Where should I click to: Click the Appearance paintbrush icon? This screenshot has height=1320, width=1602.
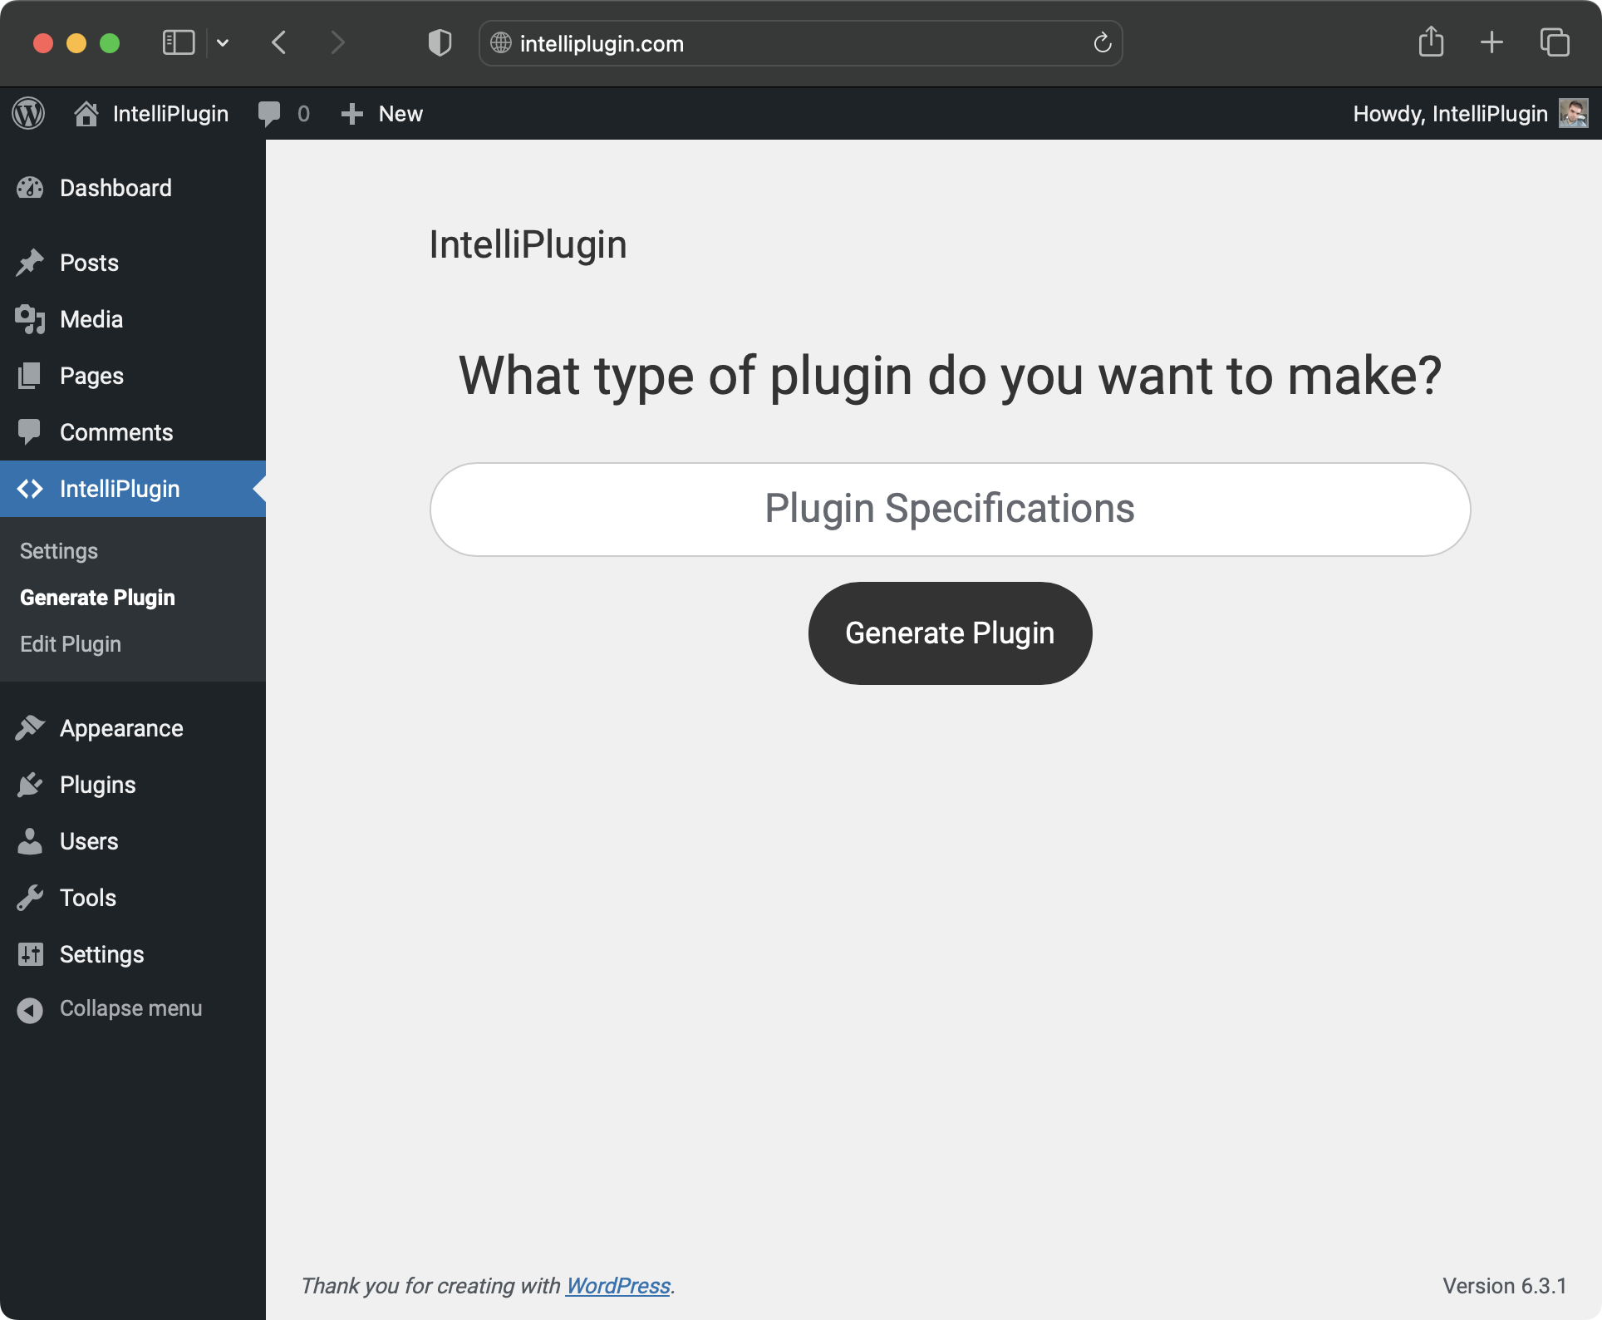30,728
